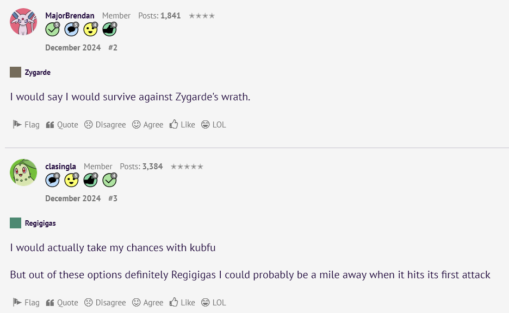The image size is (509, 313).
Task: Disagree with the Zygarde post
Action: click(x=105, y=125)
